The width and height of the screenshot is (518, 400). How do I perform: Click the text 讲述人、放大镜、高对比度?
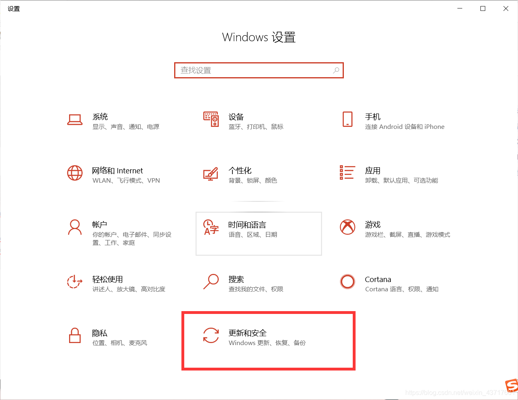(129, 289)
